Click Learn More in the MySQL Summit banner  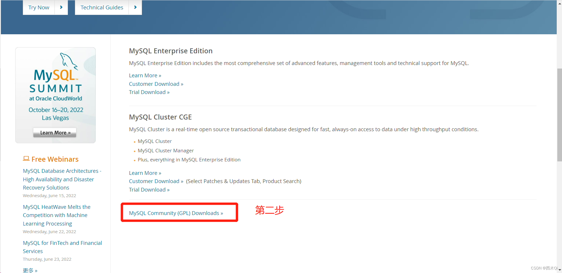tap(55, 133)
